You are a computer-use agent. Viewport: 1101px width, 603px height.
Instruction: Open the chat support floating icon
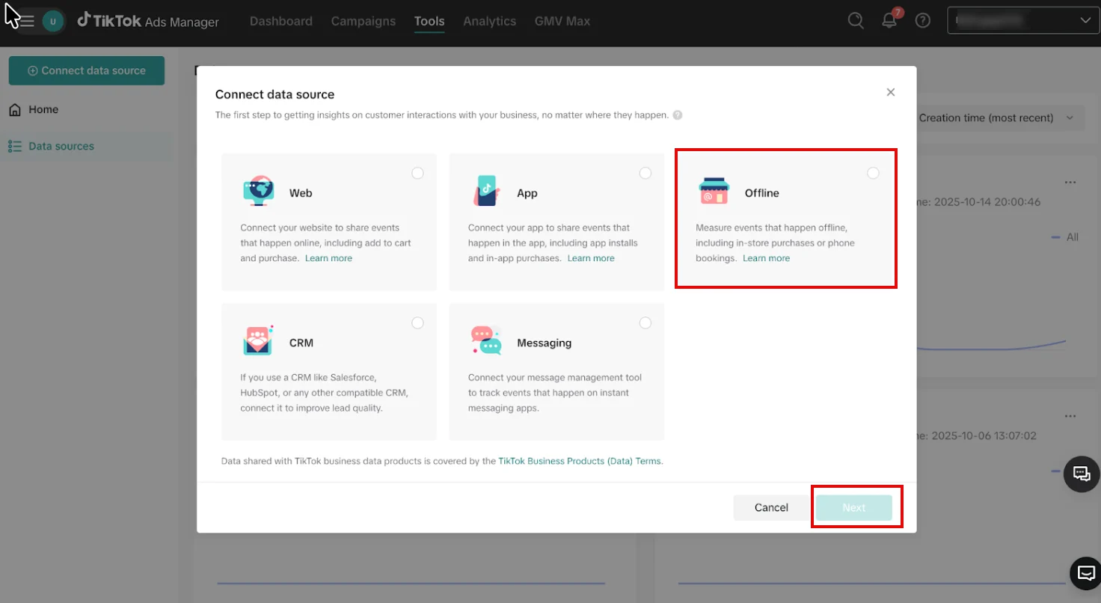coord(1082,474)
